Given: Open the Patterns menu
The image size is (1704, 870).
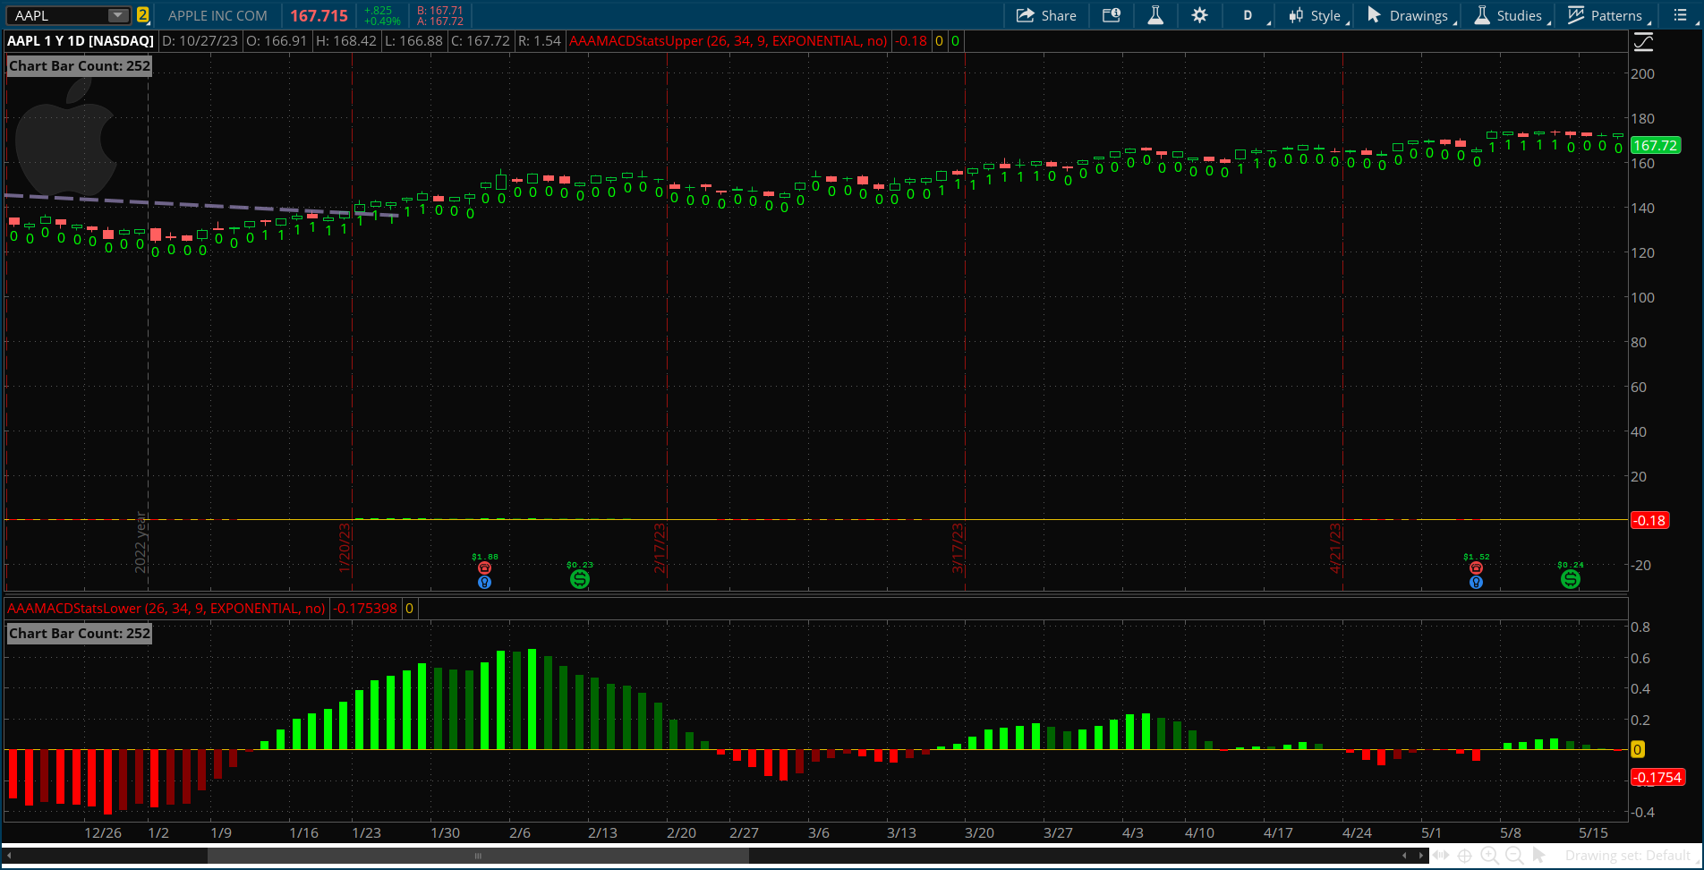Looking at the screenshot, I should 1607,15.
